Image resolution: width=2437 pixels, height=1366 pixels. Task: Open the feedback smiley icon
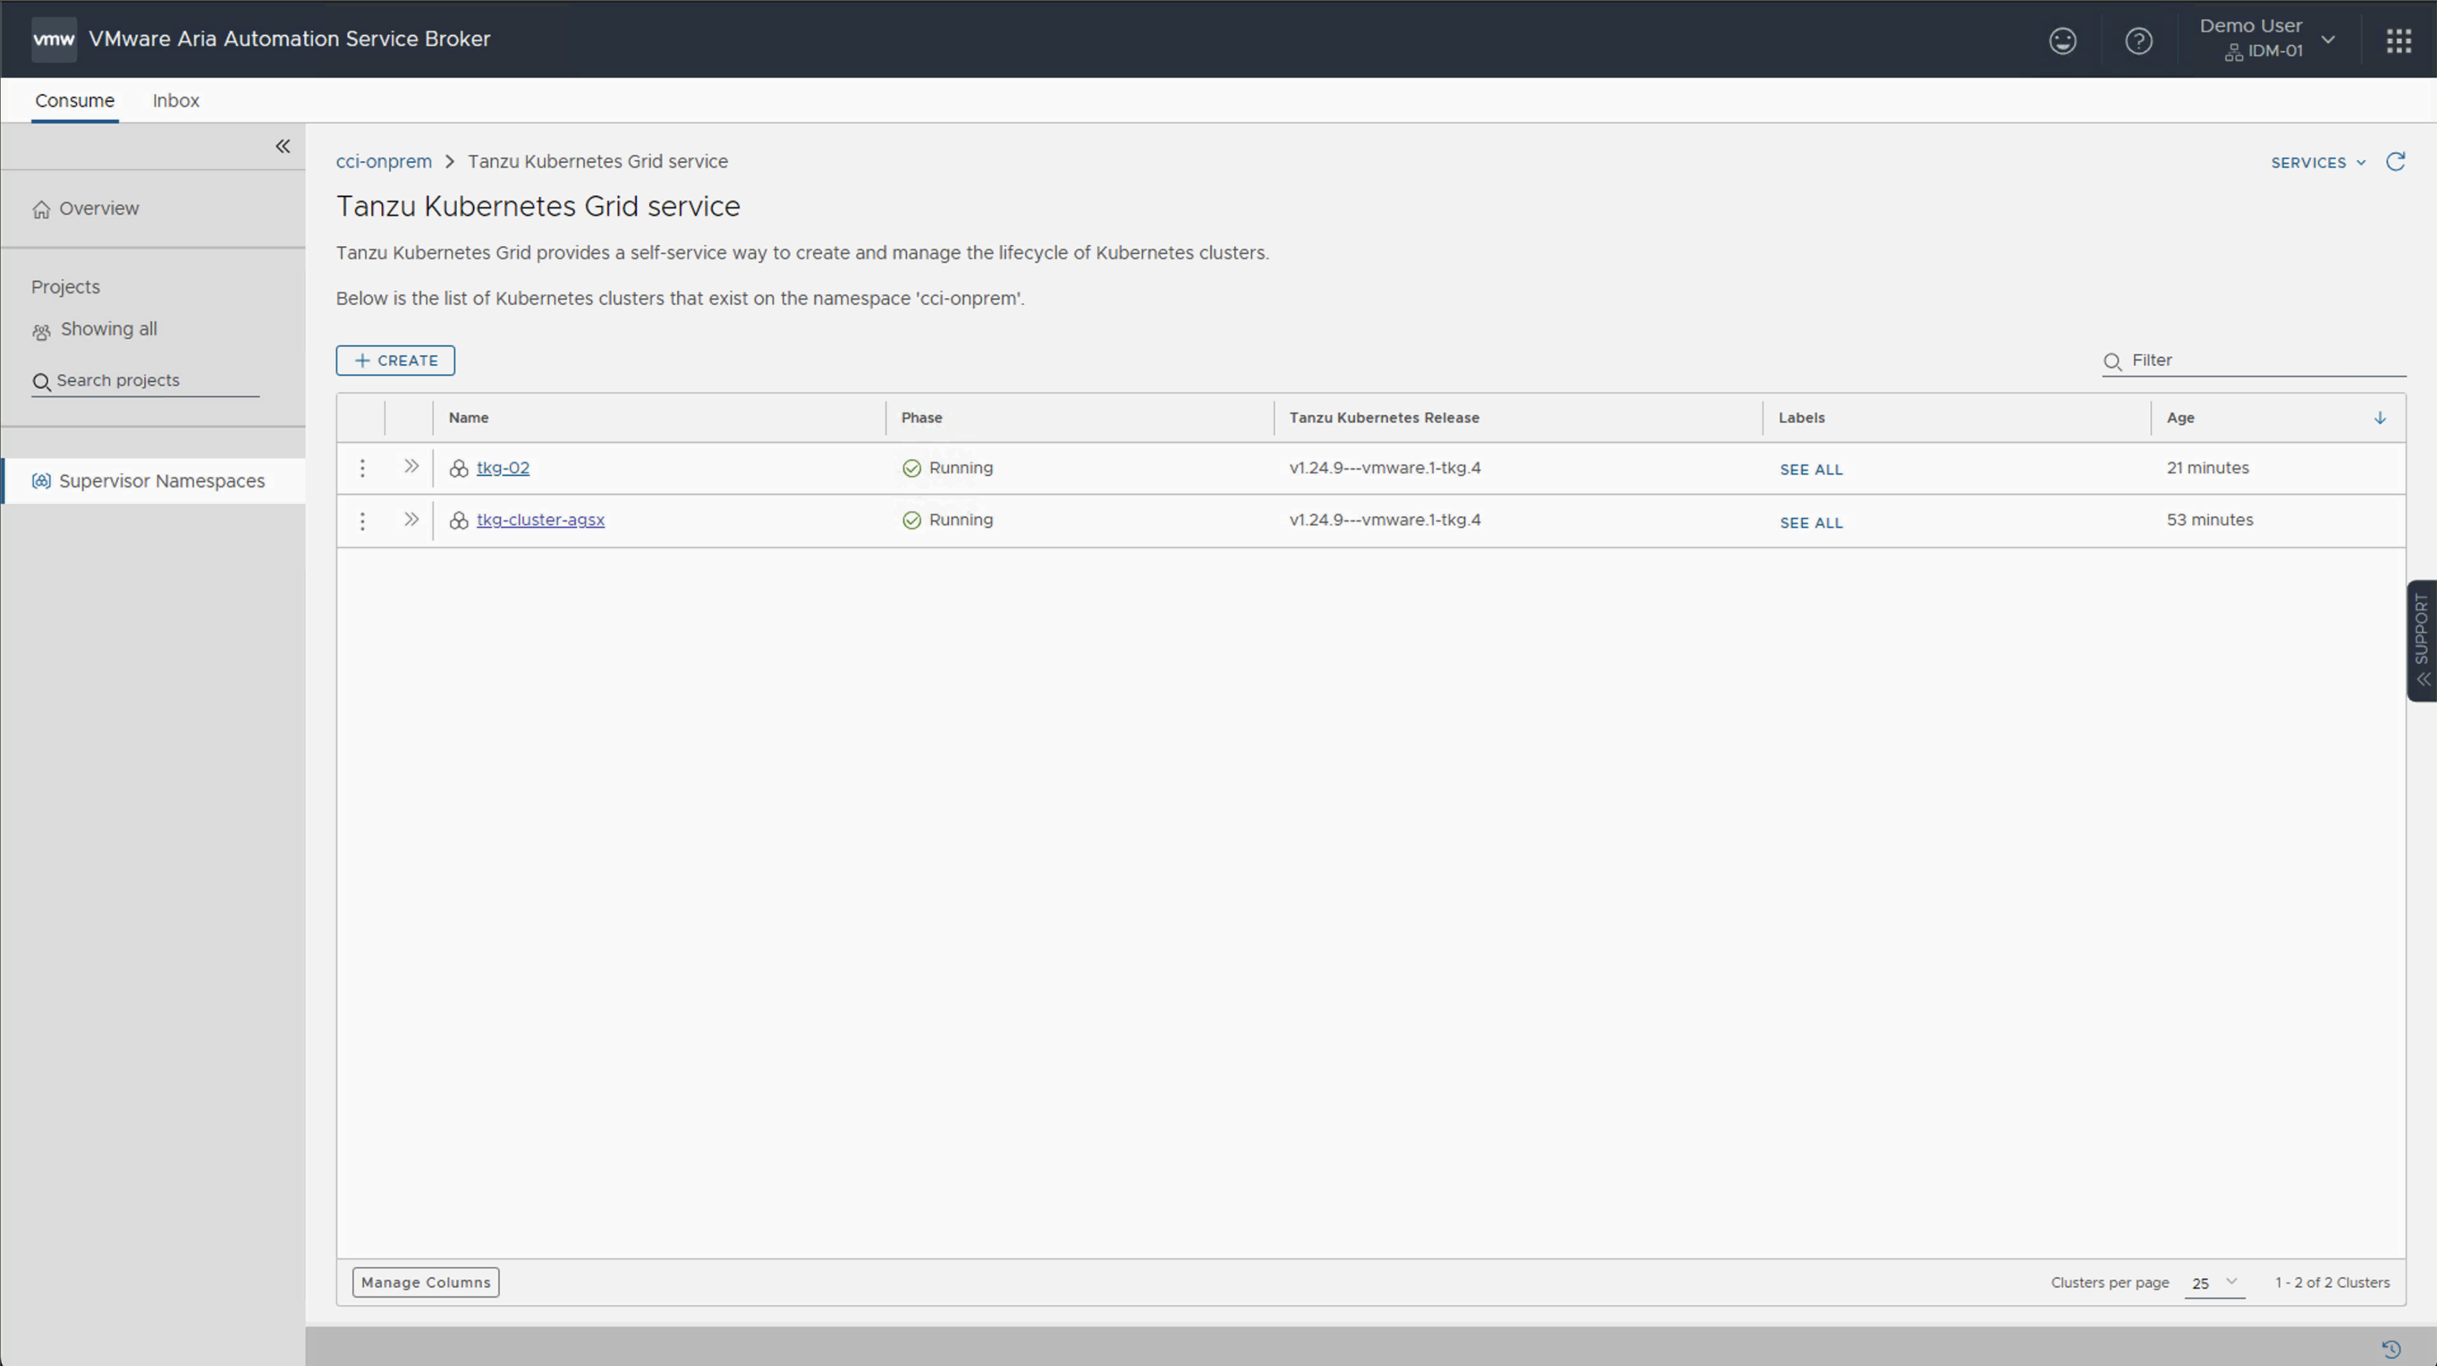point(2062,40)
